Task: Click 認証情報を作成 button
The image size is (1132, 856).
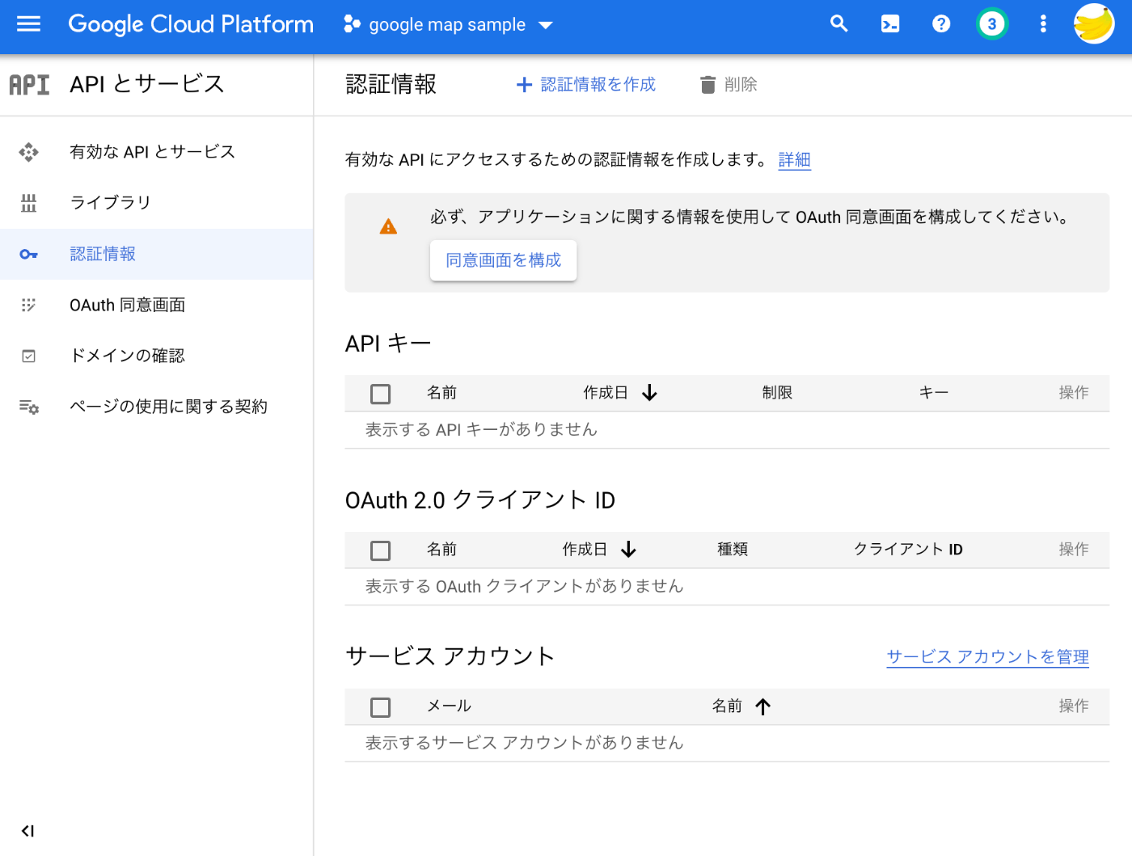Action: (586, 84)
